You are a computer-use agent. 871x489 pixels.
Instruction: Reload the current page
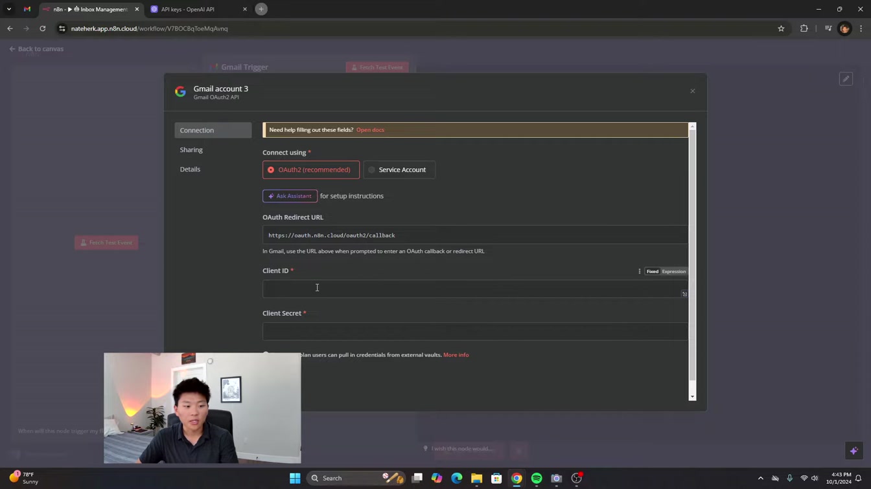point(43,28)
